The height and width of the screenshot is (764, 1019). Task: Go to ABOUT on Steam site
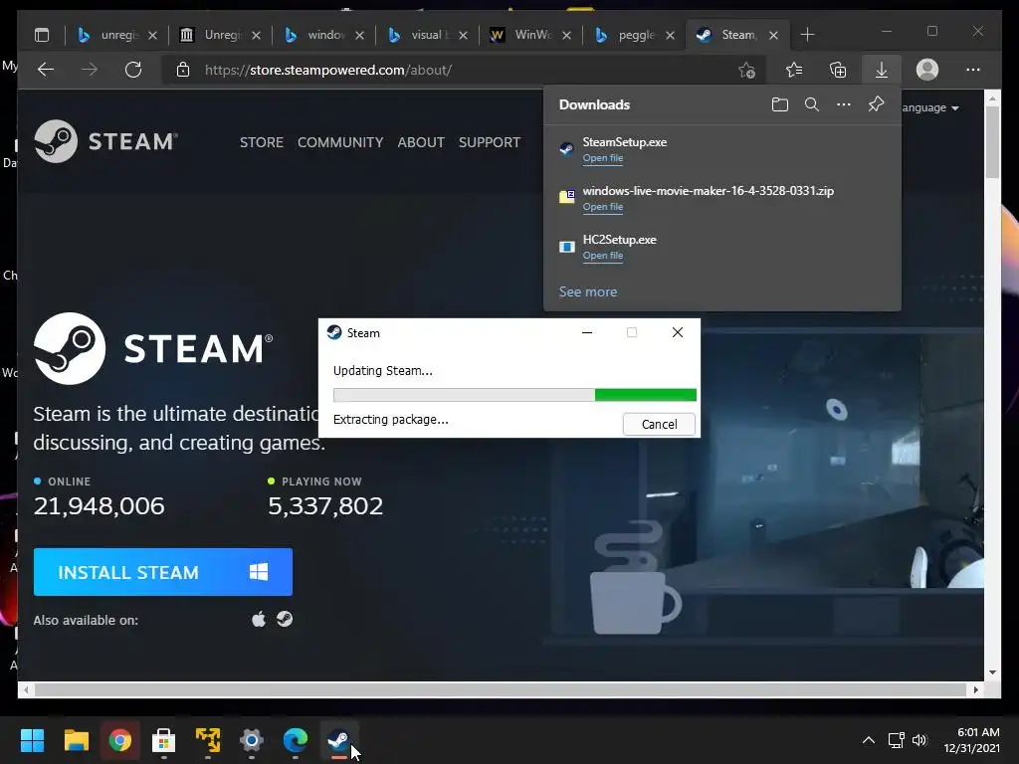click(x=421, y=142)
